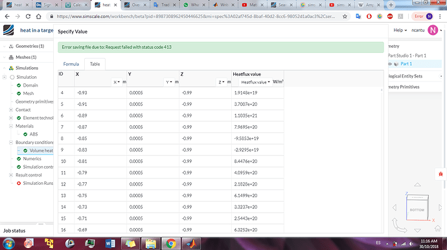The height and width of the screenshot is (250, 447).
Task: Open a new browser tab
Action: coord(391,5)
